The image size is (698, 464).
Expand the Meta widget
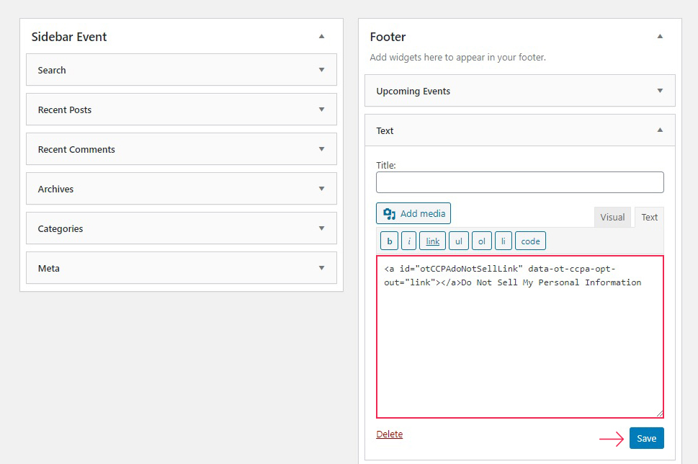pyautogui.click(x=321, y=268)
